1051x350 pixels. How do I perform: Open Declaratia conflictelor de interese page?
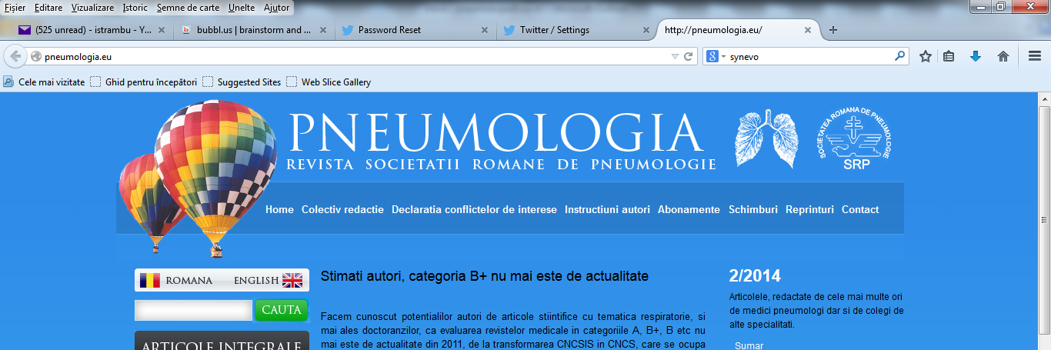click(x=474, y=209)
